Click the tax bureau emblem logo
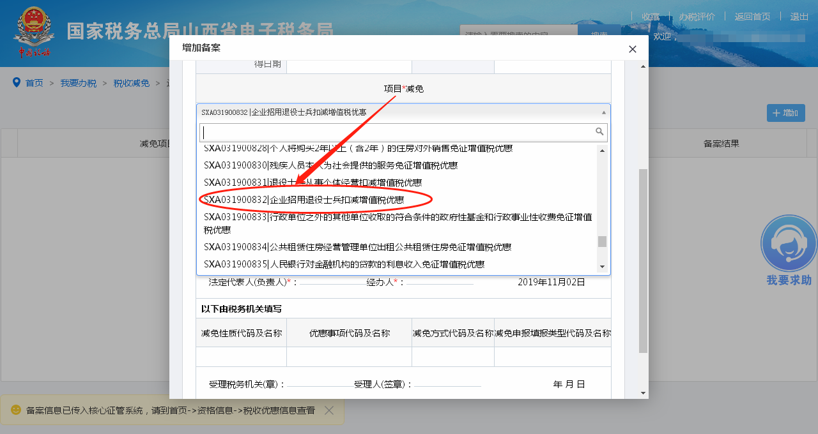Screen dimensions: 818x434 33,32
